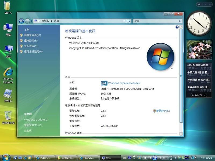Viewport: 215px width, 161px height.
Task: Click the media toolbar mute volume button
Action: [164, 158]
